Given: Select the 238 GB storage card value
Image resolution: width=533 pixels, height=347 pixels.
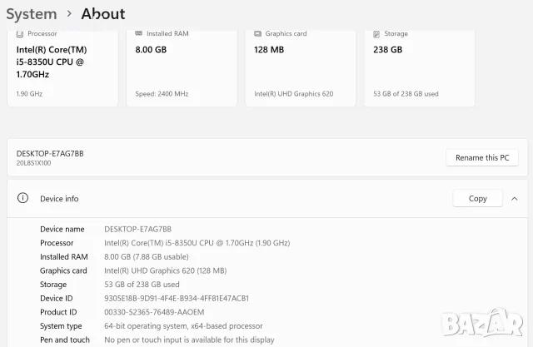Looking at the screenshot, I should point(387,50).
